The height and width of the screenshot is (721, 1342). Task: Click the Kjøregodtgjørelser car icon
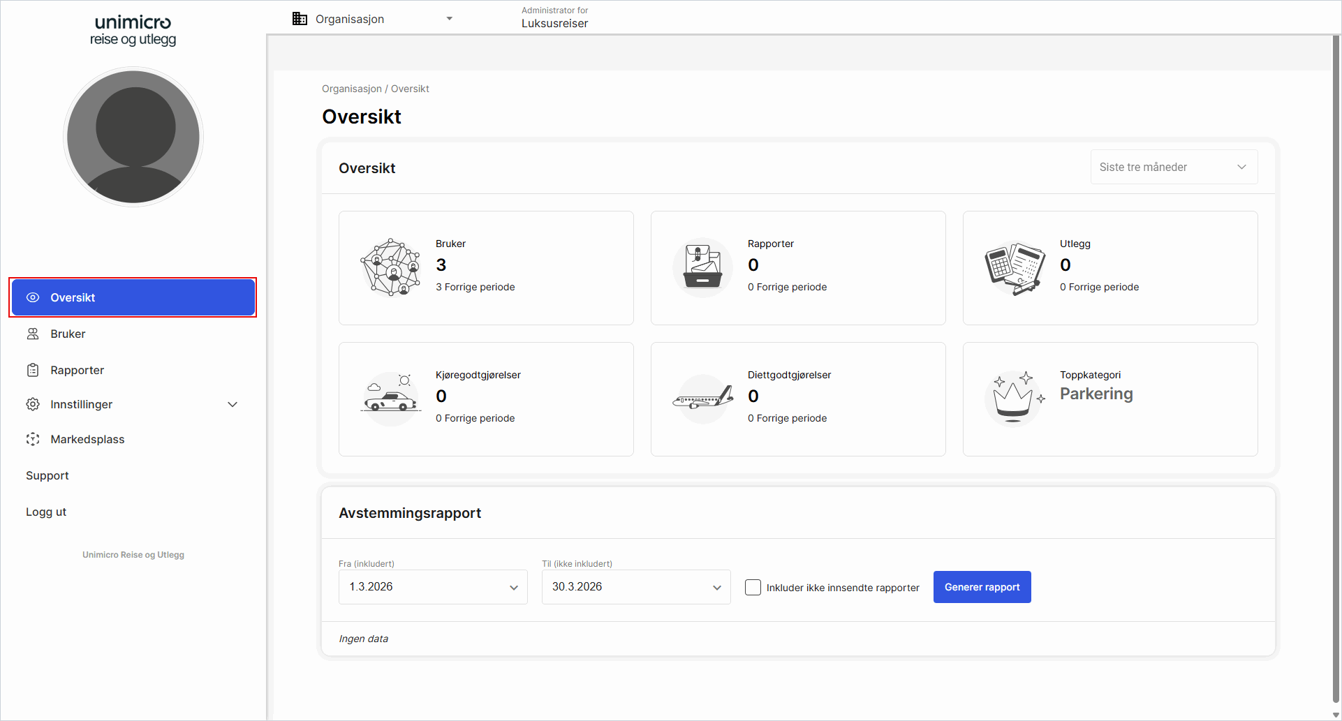click(x=390, y=399)
